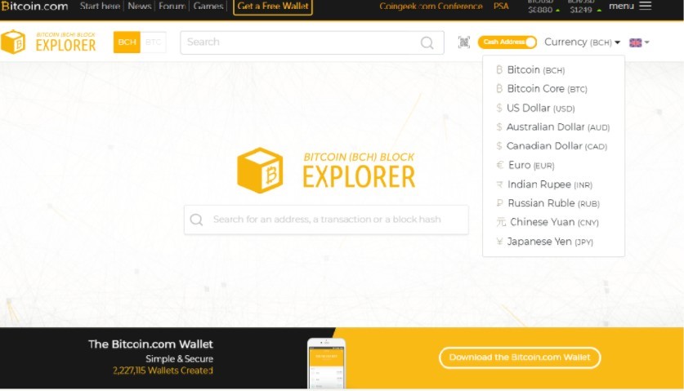Open the News link
This screenshot has width=684, height=391.
140,6
